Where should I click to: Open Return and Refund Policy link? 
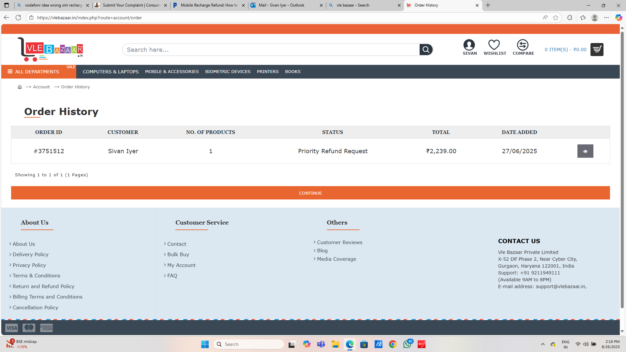pos(43,286)
